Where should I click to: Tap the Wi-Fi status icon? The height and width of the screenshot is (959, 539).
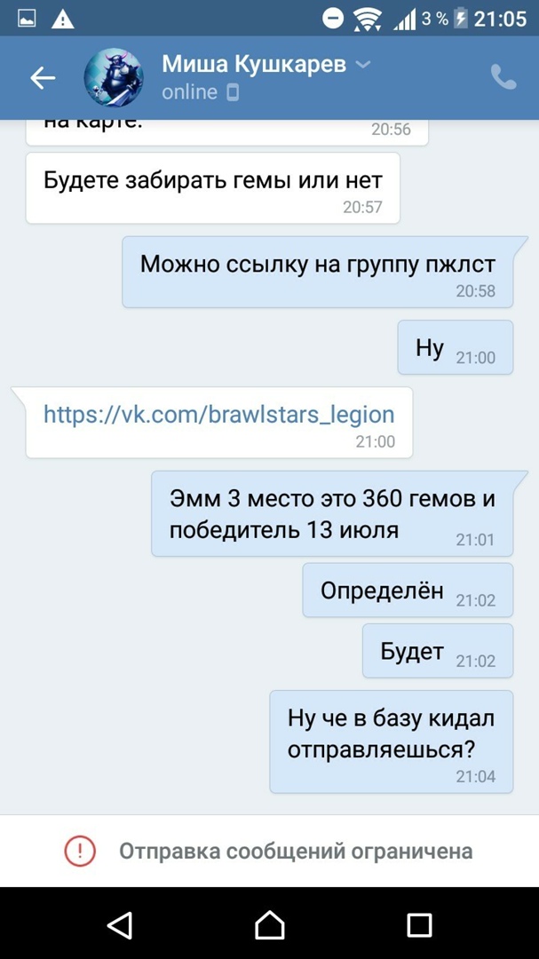(367, 20)
